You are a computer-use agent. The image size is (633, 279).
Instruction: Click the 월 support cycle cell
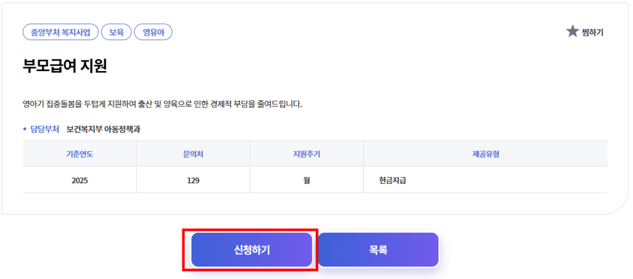tap(307, 181)
